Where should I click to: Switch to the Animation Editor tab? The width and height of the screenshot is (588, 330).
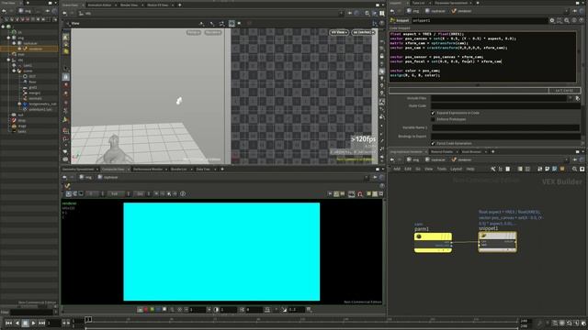click(x=99, y=5)
